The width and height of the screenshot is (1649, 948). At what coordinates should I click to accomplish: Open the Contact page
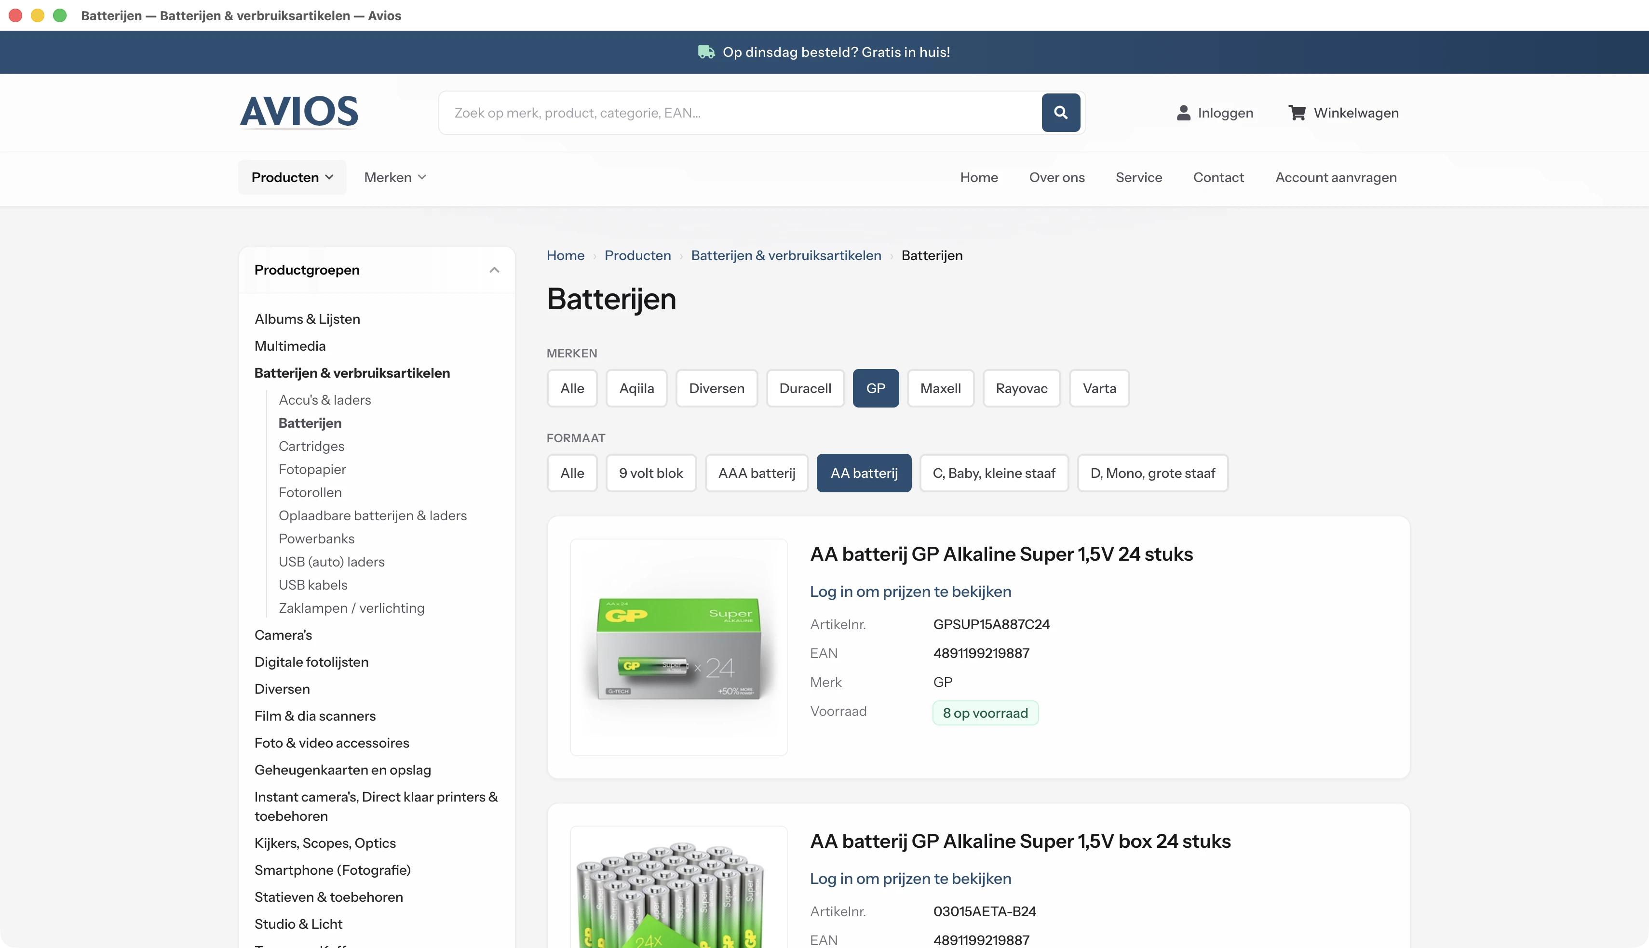(x=1218, y=177)
